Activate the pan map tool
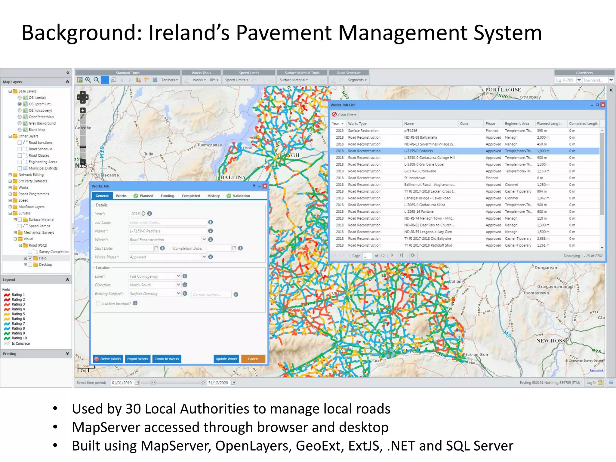The image size is (616, 462). point(105,80)
